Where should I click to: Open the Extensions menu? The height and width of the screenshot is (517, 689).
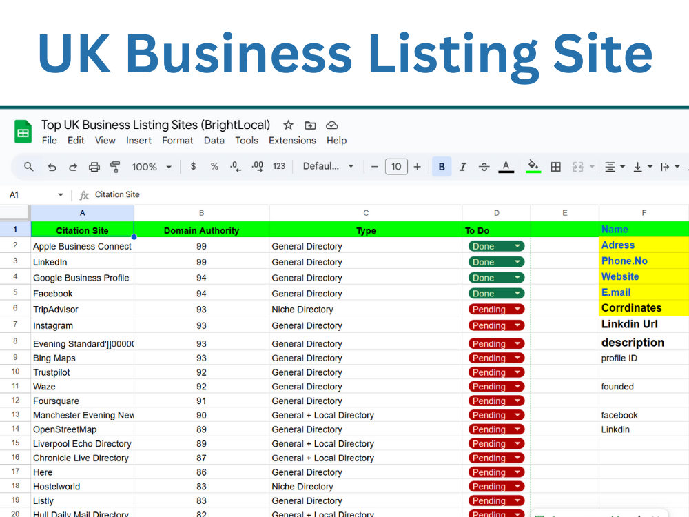point(292,140)
